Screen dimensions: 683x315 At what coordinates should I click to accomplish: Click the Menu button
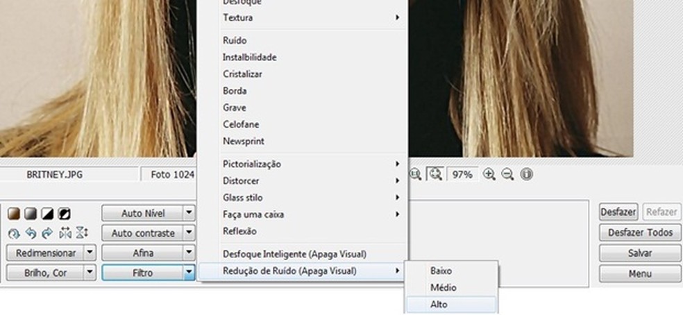(640, 273)
